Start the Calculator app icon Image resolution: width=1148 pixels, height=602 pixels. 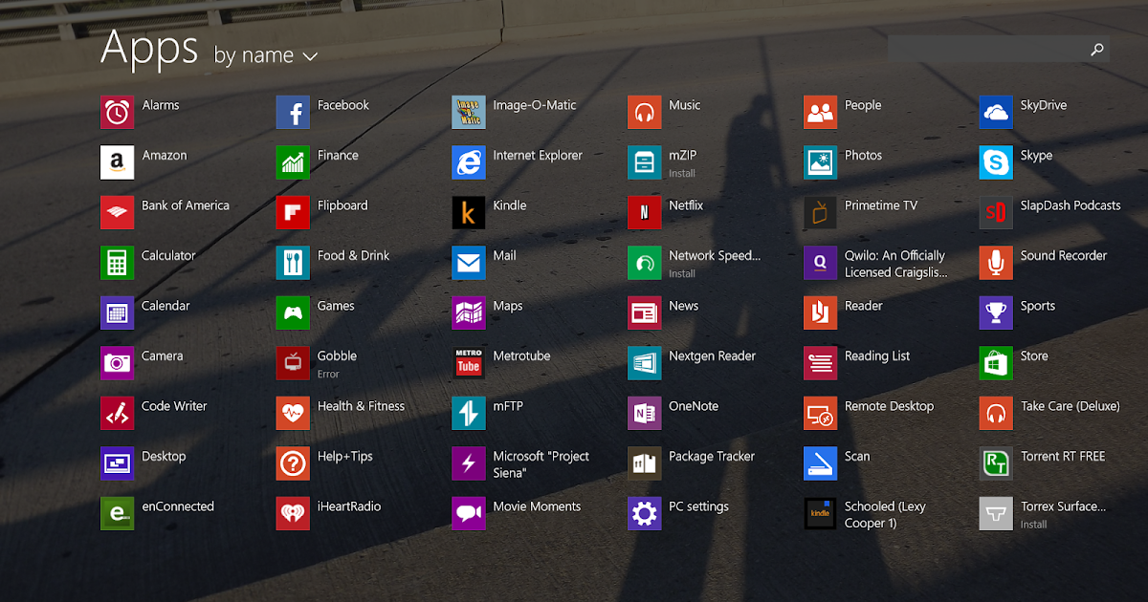point(117,263)
